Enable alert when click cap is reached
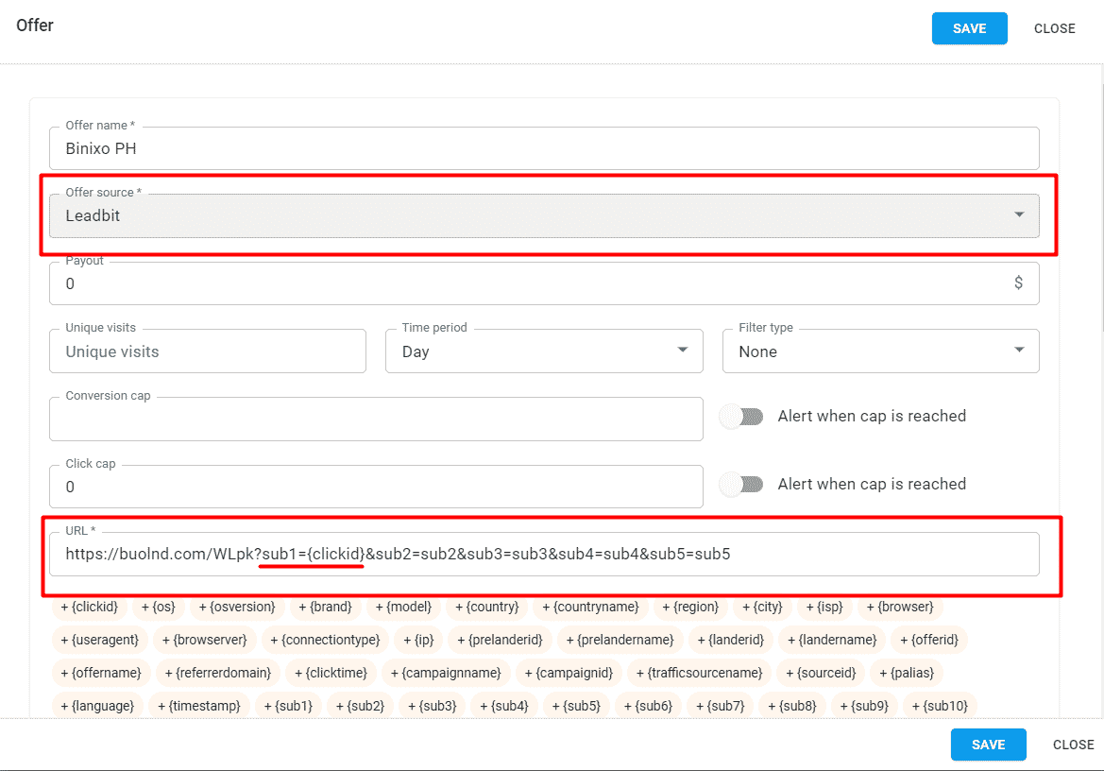 click(x=741, y=484)
